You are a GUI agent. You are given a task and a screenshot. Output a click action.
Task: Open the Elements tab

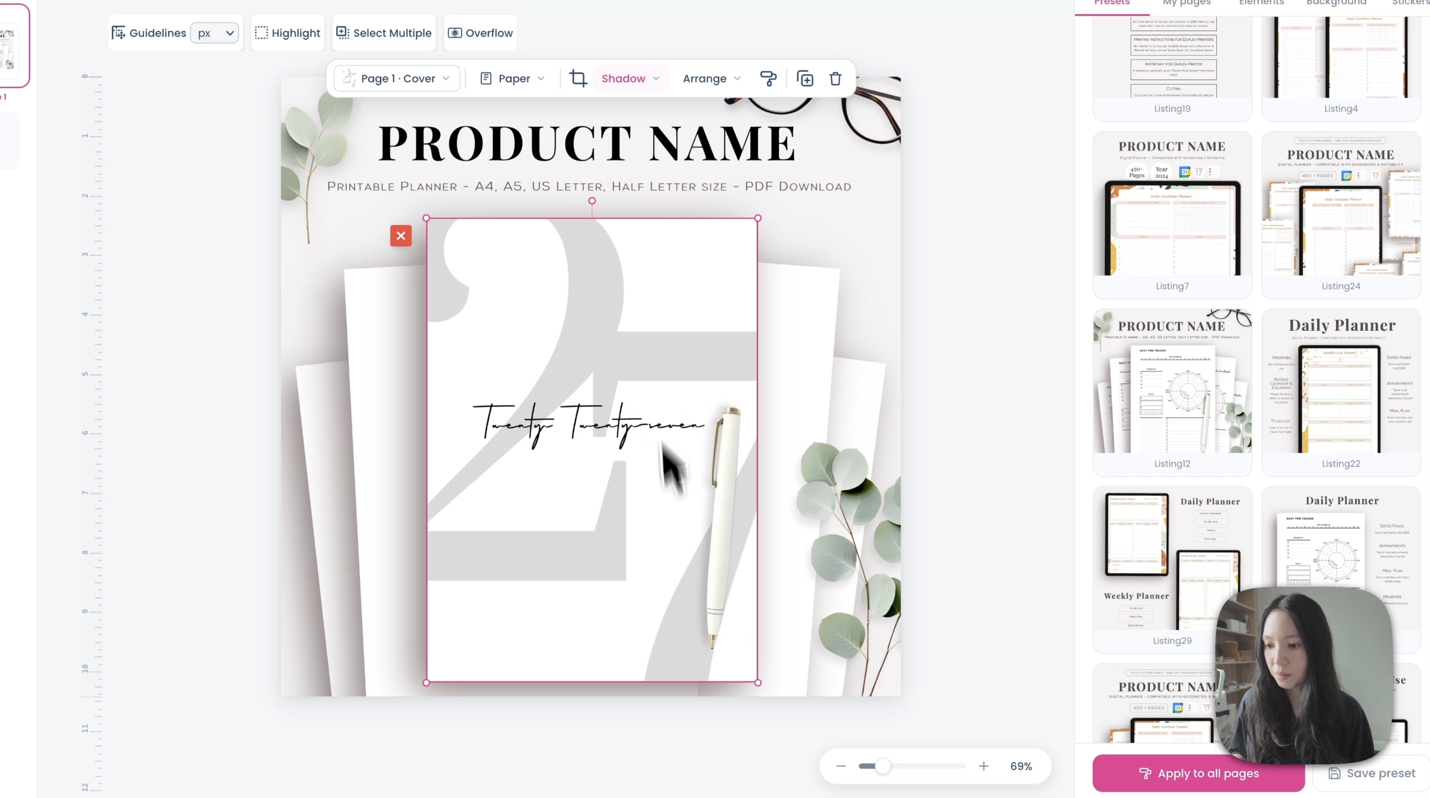pos(1262,3)
